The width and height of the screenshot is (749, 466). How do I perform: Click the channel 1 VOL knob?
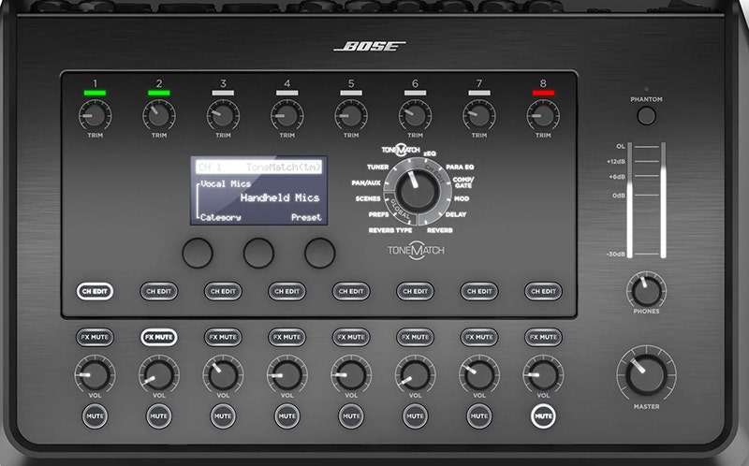[95, 375]
